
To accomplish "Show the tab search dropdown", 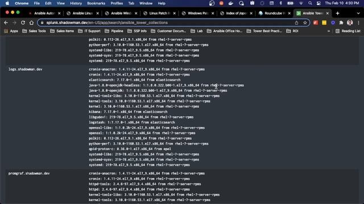I will coord(358,14).
